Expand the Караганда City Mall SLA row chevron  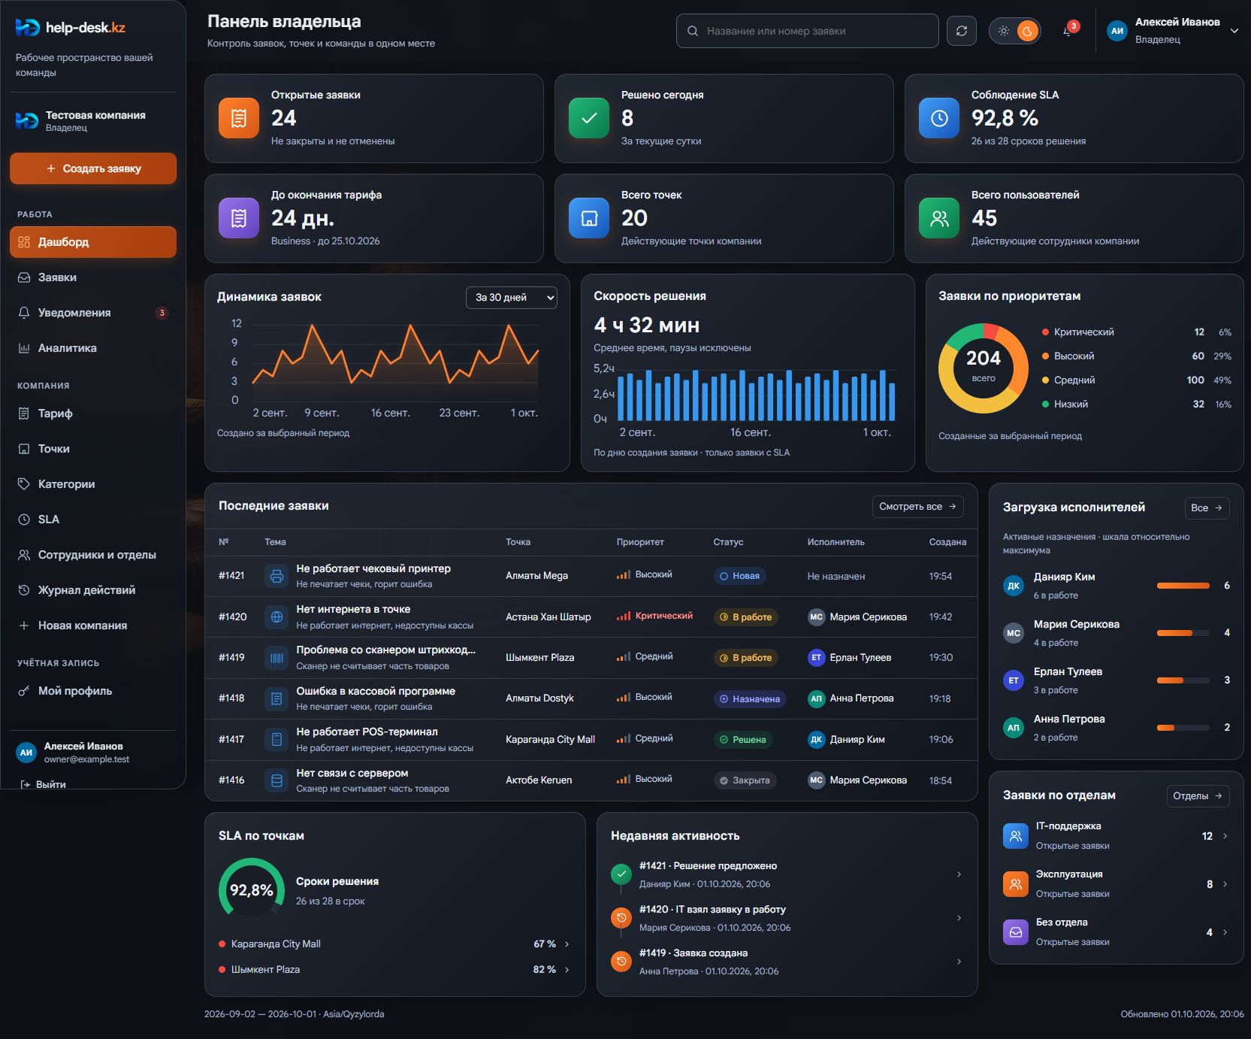pos(567,944)
